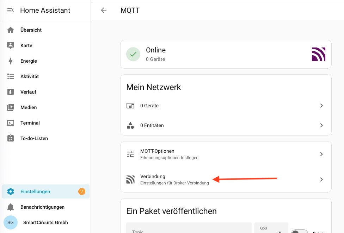The height and width of the screenshot is (233, 344).
Task: Go back with the arrow next to MQTT
Action: coord(104,10)
